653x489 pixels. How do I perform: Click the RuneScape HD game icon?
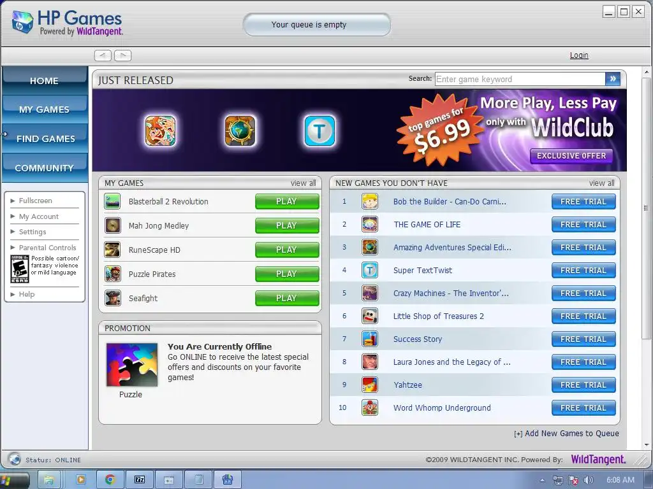(x=112, y=250)
